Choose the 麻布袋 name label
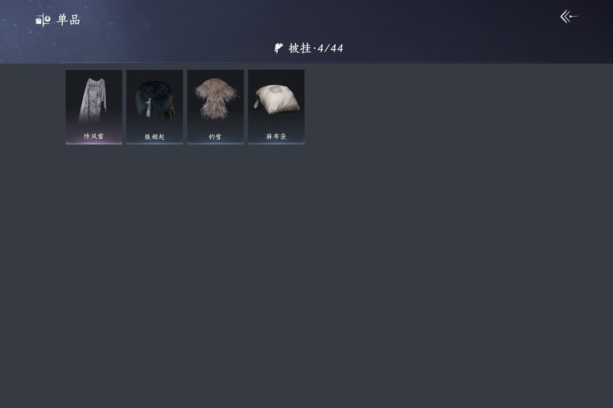 pyautogui.click(x=276, y=137)
